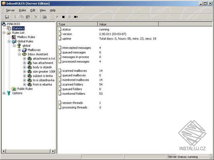
Task: Click the folder properties toolbar icon
Action: 45,17
